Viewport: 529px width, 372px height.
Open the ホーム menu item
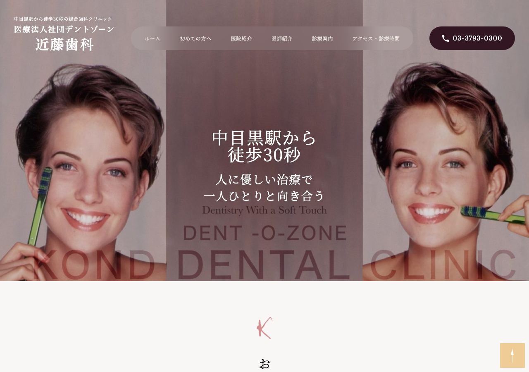click(153, 38)
